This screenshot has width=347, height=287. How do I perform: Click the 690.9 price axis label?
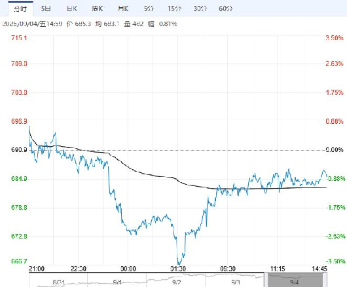click(x=19, y=150)
